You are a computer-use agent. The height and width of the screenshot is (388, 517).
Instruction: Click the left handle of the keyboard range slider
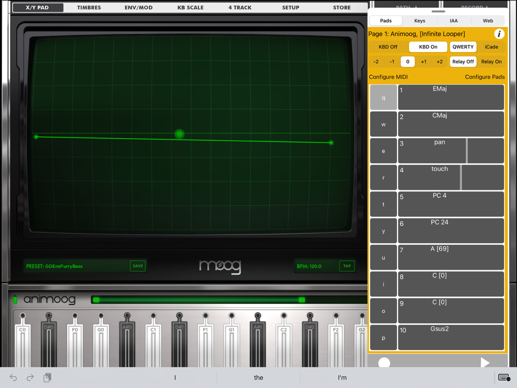[x=96, y=300]
